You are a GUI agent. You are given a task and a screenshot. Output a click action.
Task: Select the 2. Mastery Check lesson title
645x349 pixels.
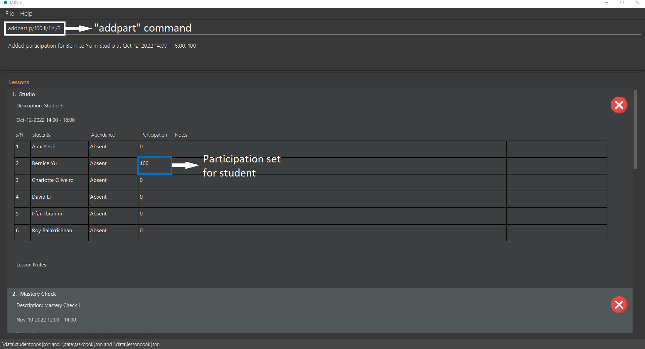click(x=34, y=294)
